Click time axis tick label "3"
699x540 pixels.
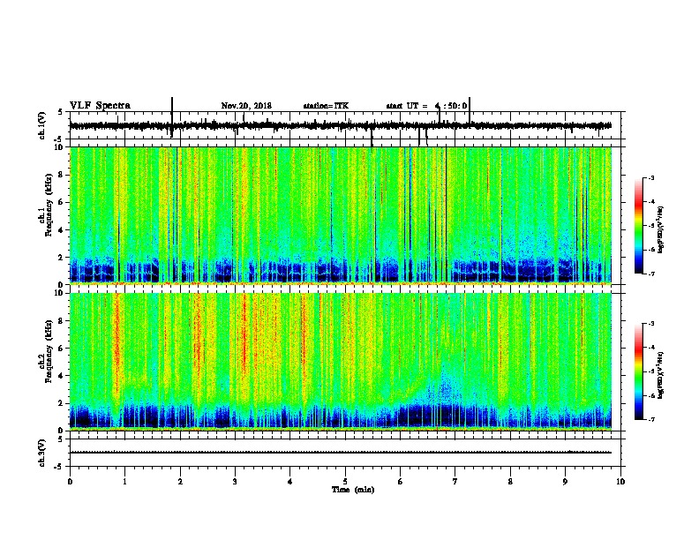pos(235,481)
